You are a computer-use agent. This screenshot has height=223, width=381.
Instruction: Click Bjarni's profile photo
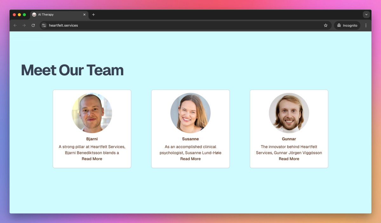coord(92,113)
